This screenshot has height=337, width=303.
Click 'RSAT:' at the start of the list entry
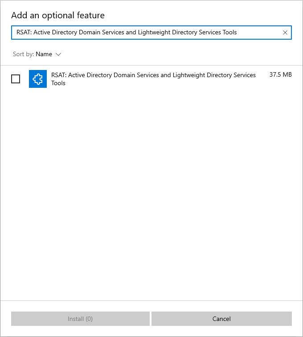[59, 75]
